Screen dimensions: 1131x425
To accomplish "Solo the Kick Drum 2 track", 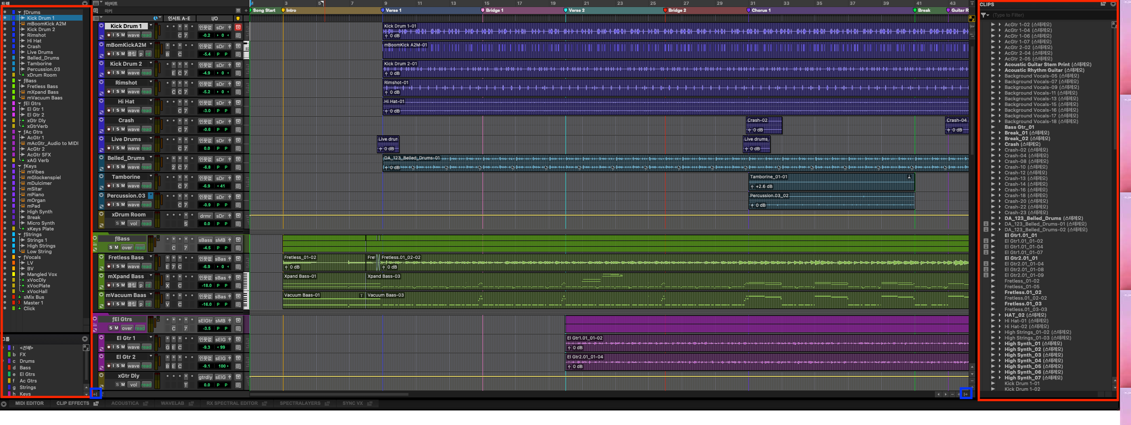I will point(118,73).
